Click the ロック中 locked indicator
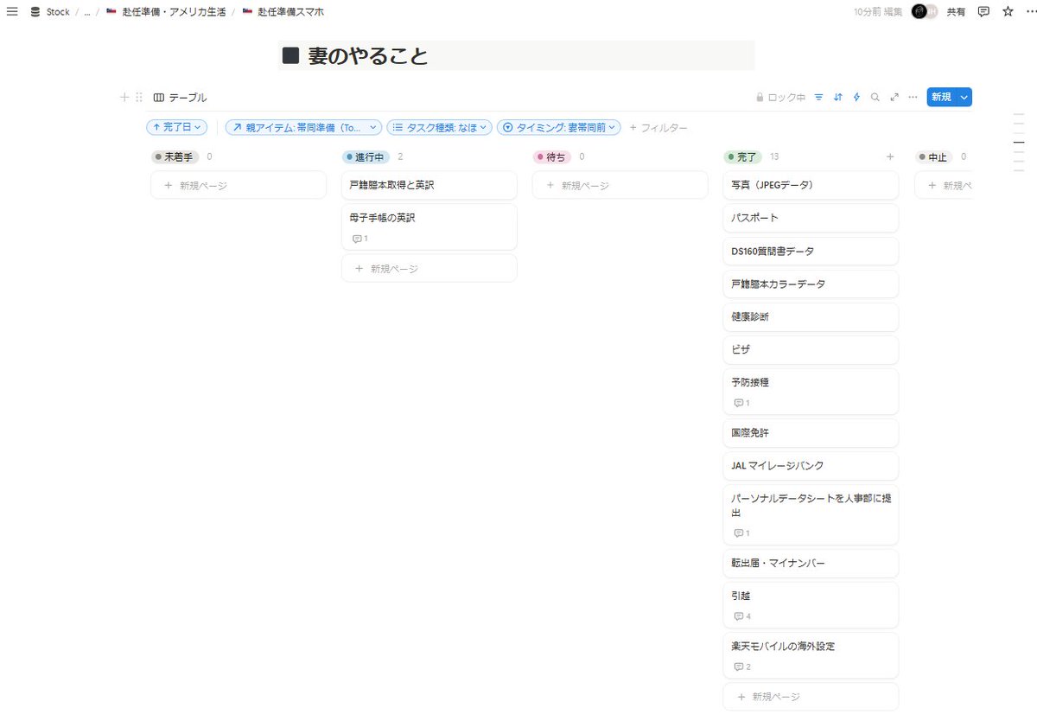The height and width of the screenshot is (721, 1037). coord(780,98)
